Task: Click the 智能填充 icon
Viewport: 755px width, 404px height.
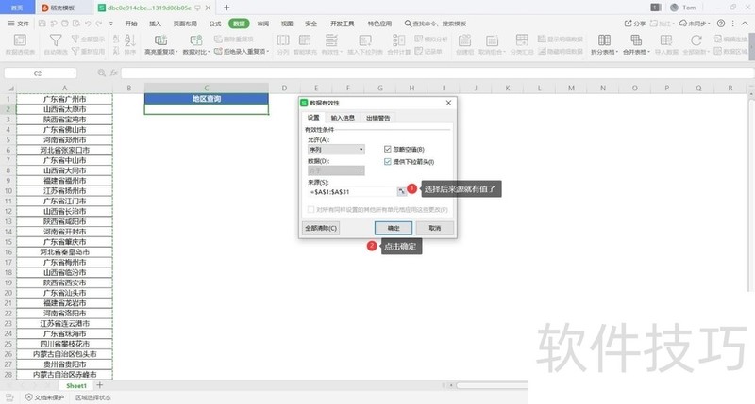Action: 305,40
